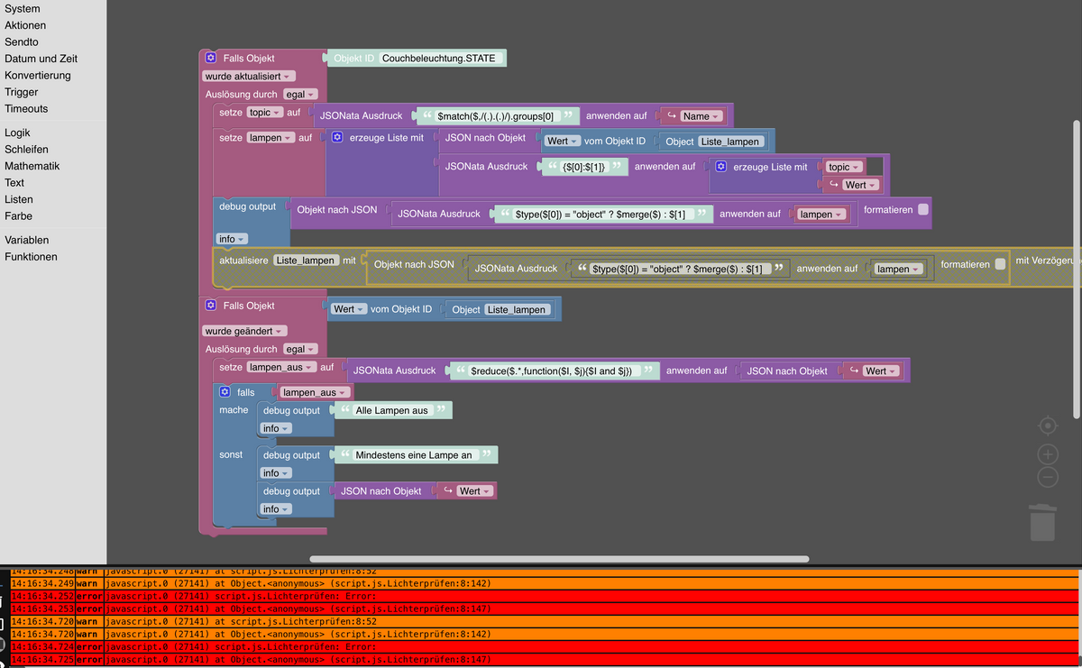This screenshot has width=1082, height=668.
Task: Click Liste_lampen object ID in second trigger
Action: 516,309
